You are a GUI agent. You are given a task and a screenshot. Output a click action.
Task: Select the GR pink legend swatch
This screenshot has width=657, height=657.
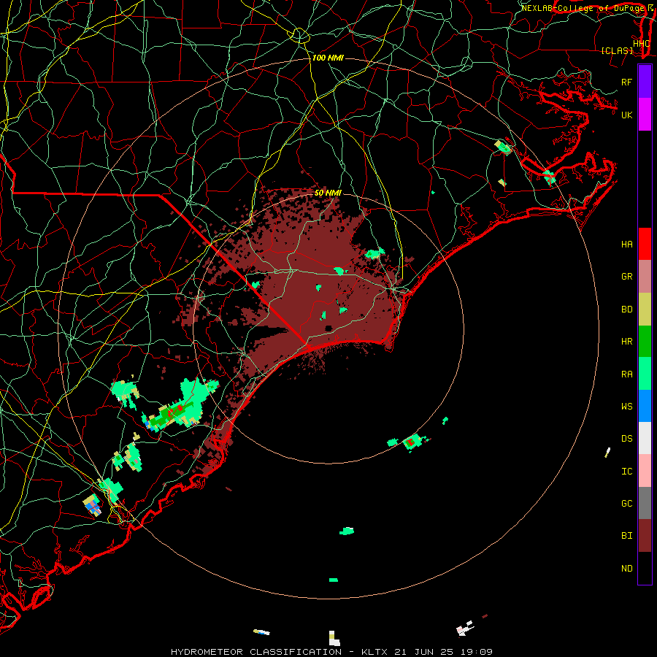click(x=645, y=277)
